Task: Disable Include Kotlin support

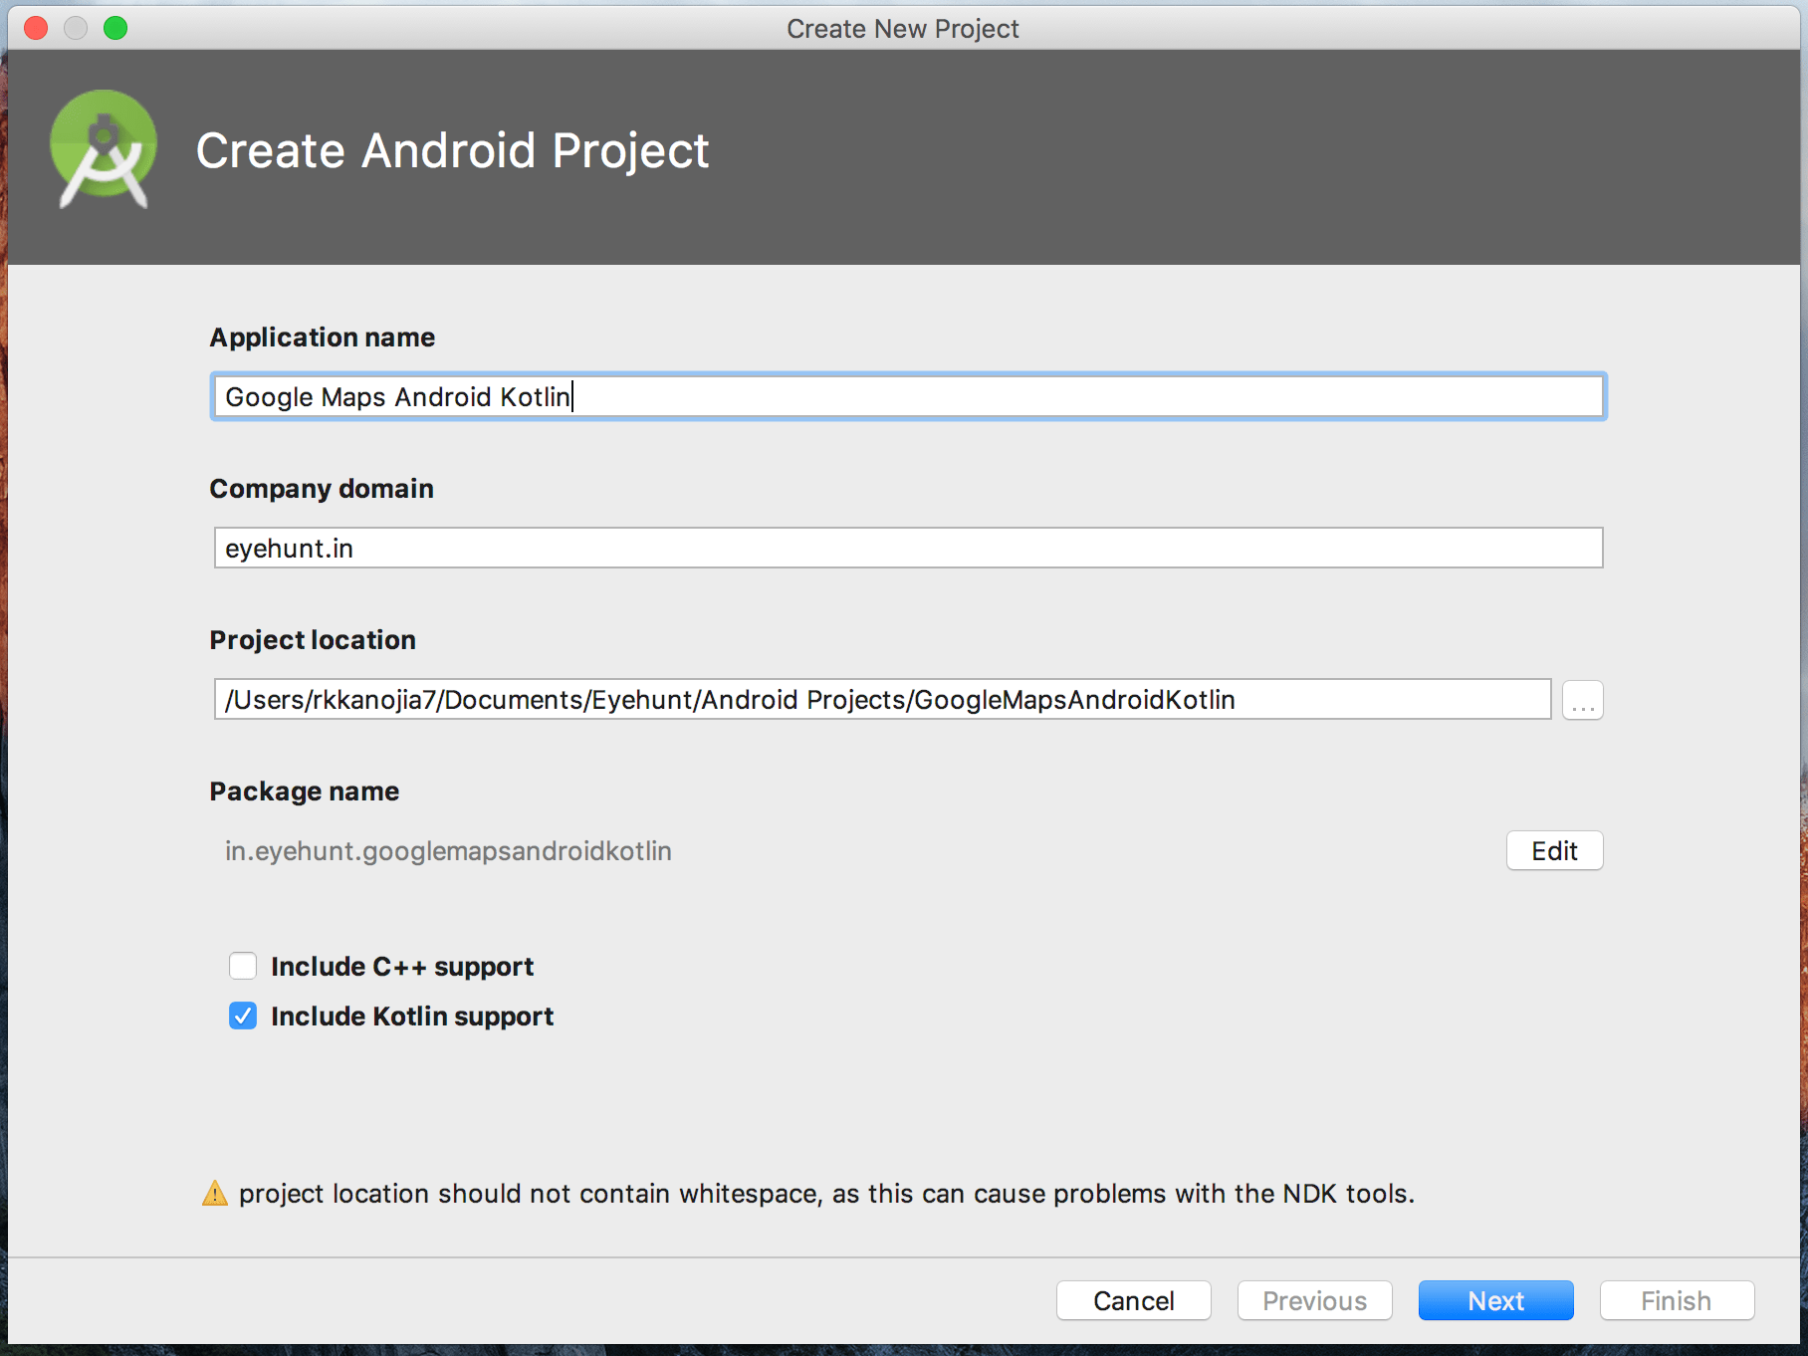Action: [x=243, y=1016]
